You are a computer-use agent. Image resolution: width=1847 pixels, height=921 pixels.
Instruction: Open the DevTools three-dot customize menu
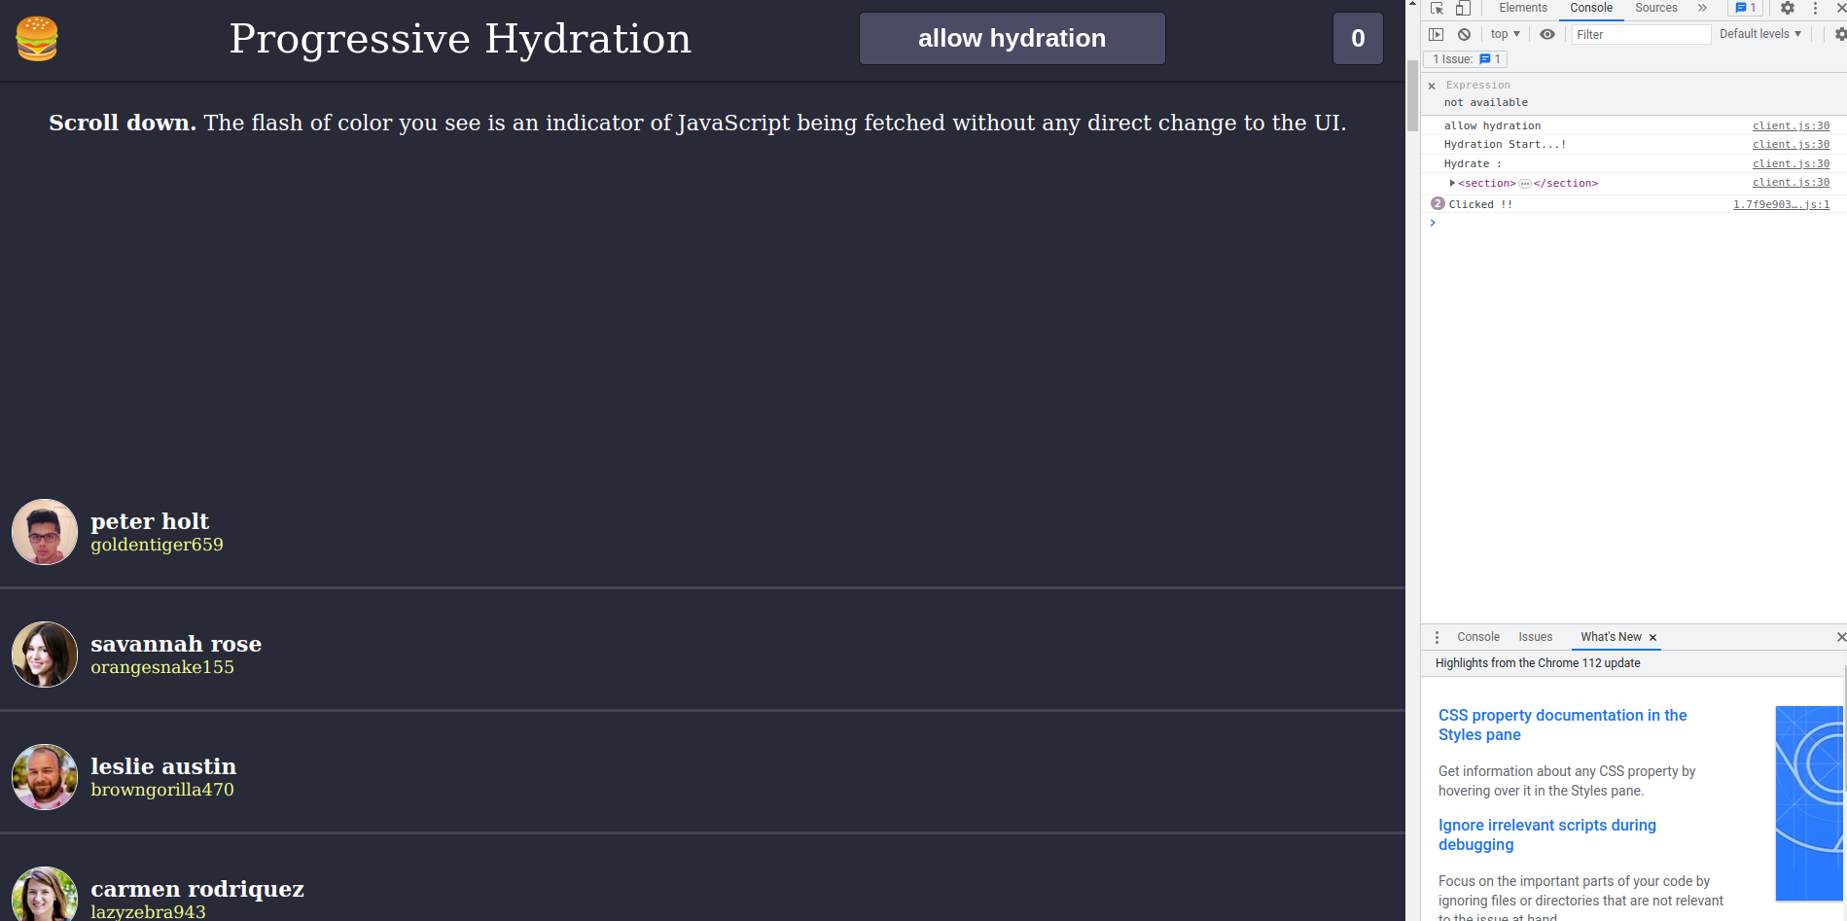point(1815,8)
